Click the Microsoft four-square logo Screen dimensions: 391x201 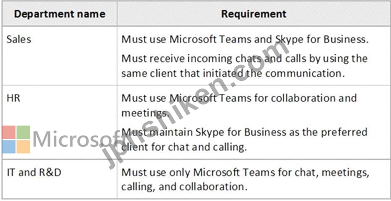[x=16, y=139]
